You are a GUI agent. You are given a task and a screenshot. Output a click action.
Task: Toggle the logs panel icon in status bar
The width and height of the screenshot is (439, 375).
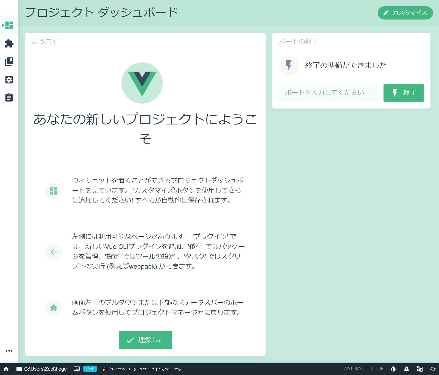[77, 369]
